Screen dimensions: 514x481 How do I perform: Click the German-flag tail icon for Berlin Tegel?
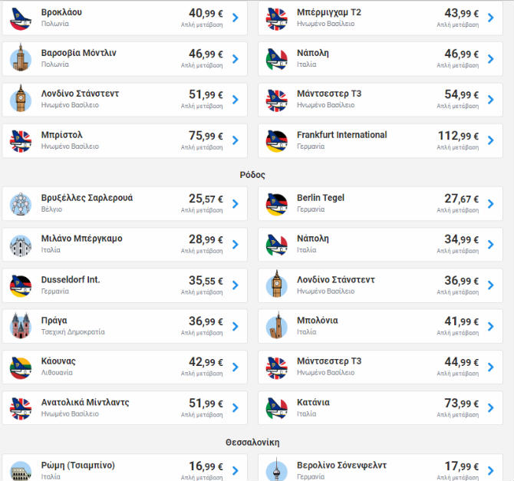276,203
